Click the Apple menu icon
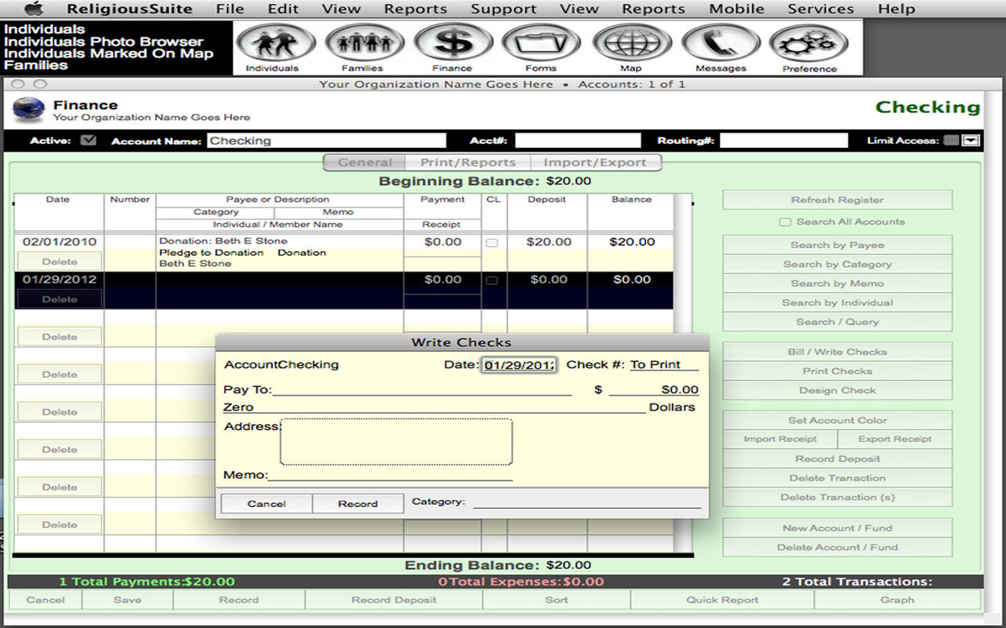Image resolution: width=1006 pixels, height=628 pixels. click(x=34, y=9)
